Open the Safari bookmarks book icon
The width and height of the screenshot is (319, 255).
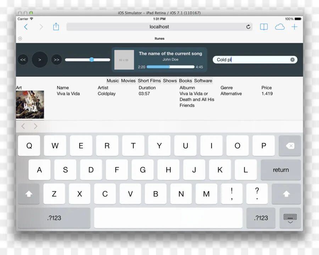264,27
